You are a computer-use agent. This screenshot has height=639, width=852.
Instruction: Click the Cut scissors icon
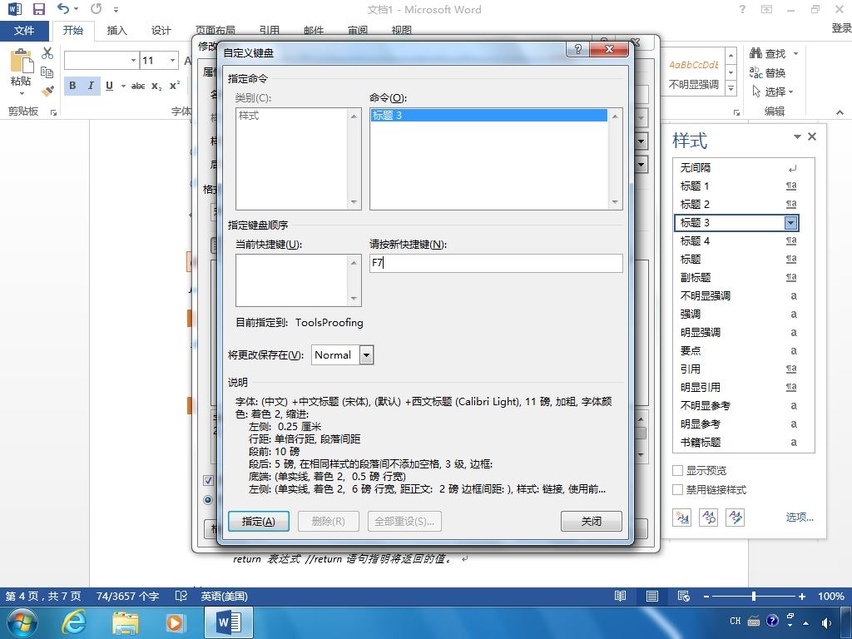(x=47, y=53)
